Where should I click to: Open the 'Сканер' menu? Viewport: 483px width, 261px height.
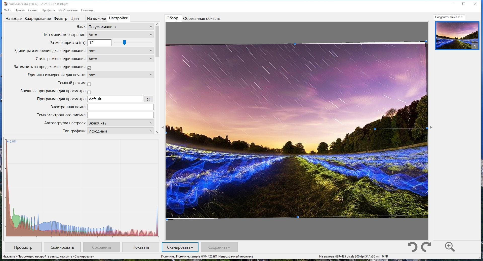(33, 10)
